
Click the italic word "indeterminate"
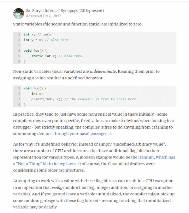pyautogui.click(x=103, y=72)
